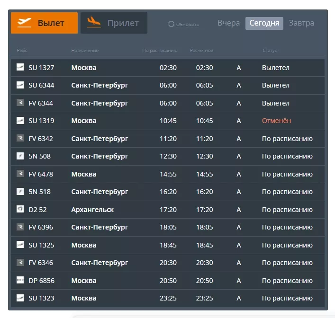Click the takeoff plane icon in Вылет

point(24,22)
